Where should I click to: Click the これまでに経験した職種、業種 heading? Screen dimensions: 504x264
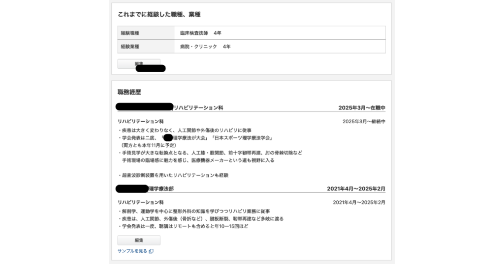(159, 15)
